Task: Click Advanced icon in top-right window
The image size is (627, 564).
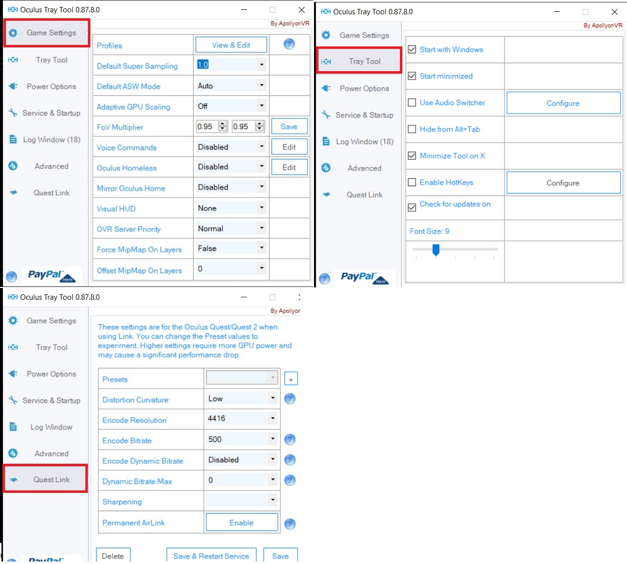Action: point(326,168)
